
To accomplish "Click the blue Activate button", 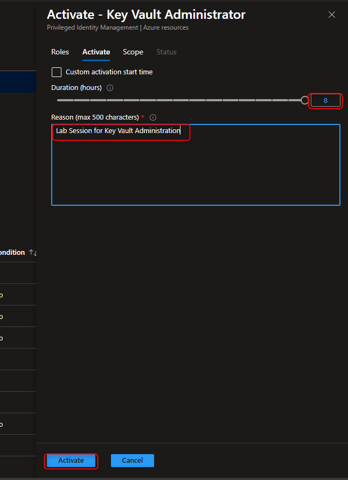I will tap(71, 461).
